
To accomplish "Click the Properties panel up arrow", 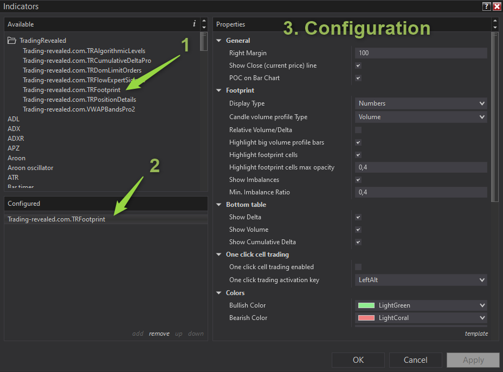I will 495,21.
